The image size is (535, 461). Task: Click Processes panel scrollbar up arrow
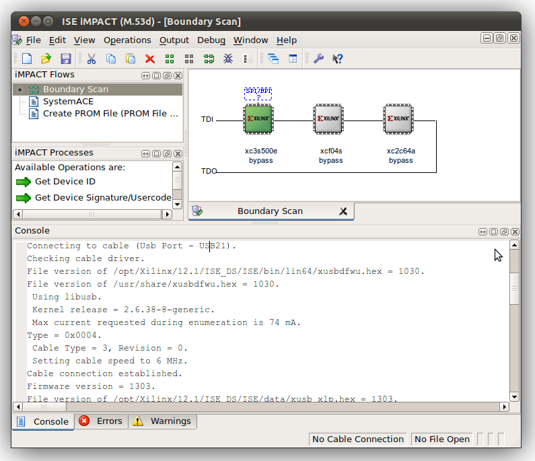(x=178, y=167)
